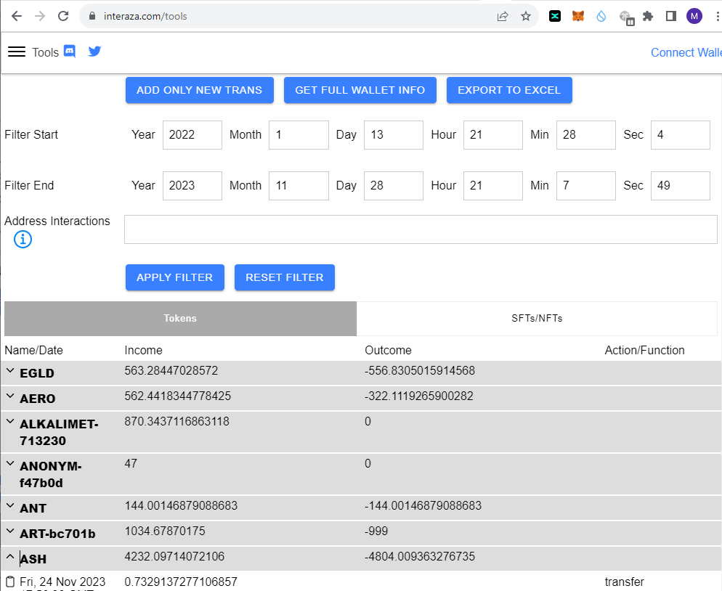This screenshot has height=591, width=722.
Task: Click the info icon under Address Interactions
Action: tap(23, 239)
